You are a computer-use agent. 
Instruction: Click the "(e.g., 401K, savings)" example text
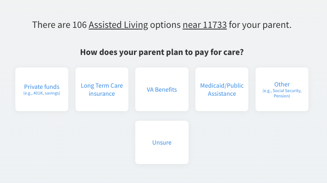[42, 93]
